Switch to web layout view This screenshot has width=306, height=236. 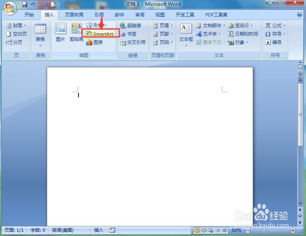(211, 231)
